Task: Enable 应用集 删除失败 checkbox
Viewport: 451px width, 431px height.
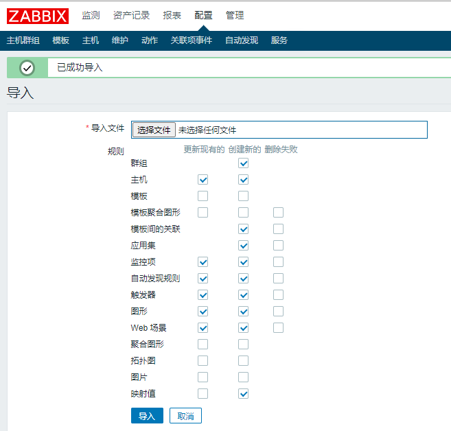Action: [278, 246]
